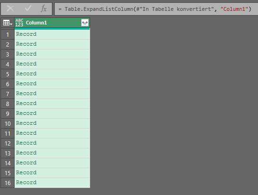Open the Record in row 4
The image size is (258, 195).
tap(26, 64)
